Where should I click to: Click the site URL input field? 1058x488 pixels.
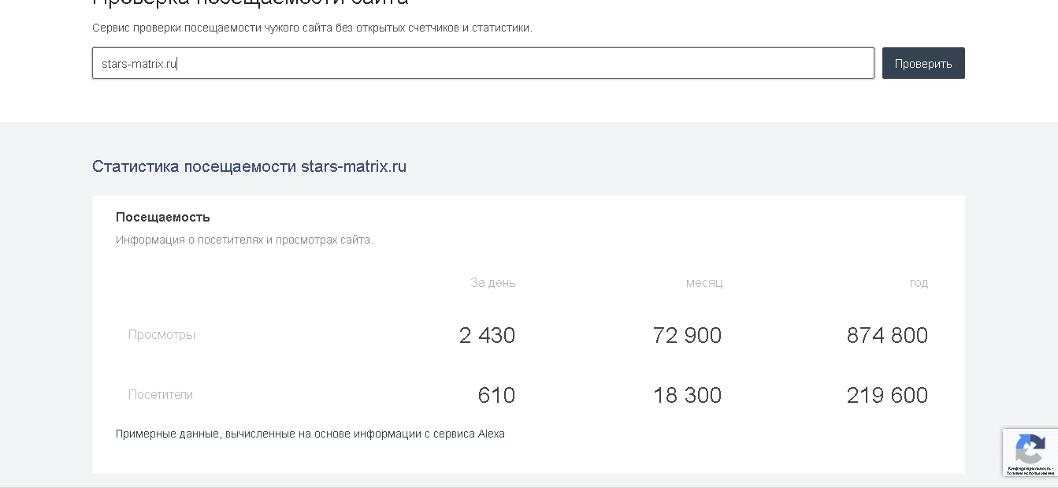pos(482,63)
